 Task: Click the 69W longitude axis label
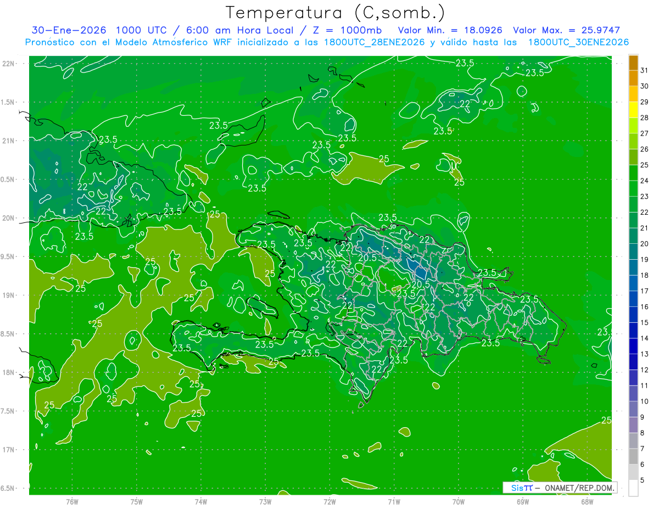pyautogui.click(x=523, y=502)
